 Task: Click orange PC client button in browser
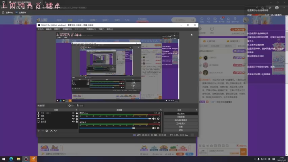238,30
